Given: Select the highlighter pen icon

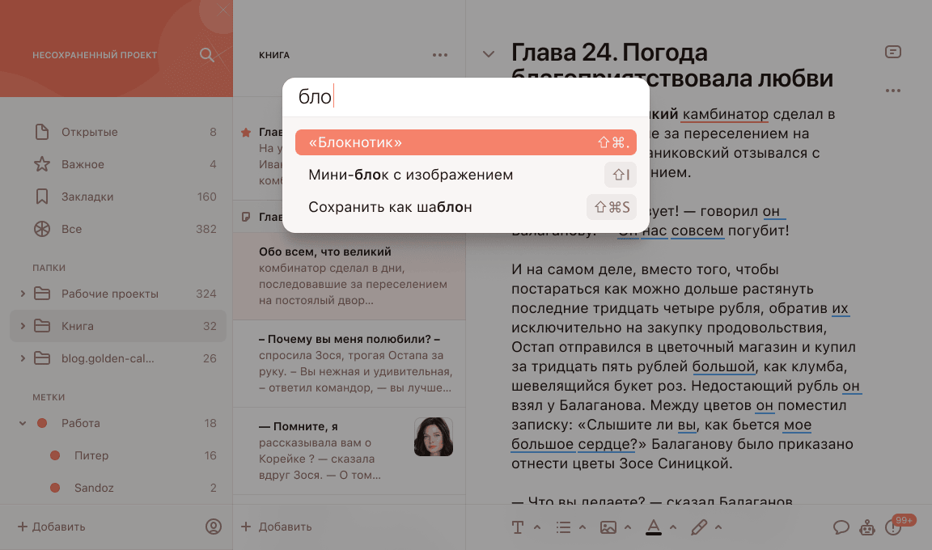Looking at the screenshot, I should [x=699, y=527].
